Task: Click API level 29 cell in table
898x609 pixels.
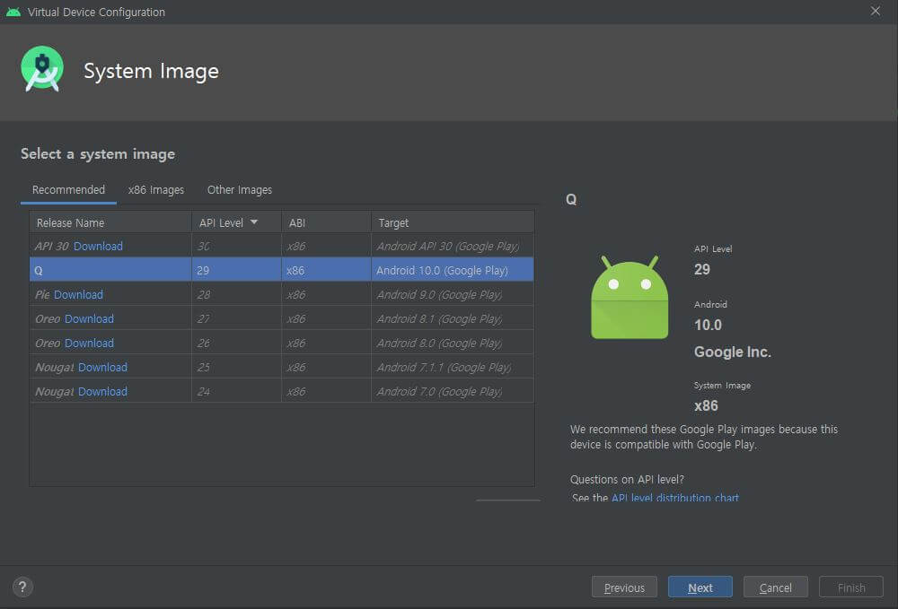Action: click(236, 270)
